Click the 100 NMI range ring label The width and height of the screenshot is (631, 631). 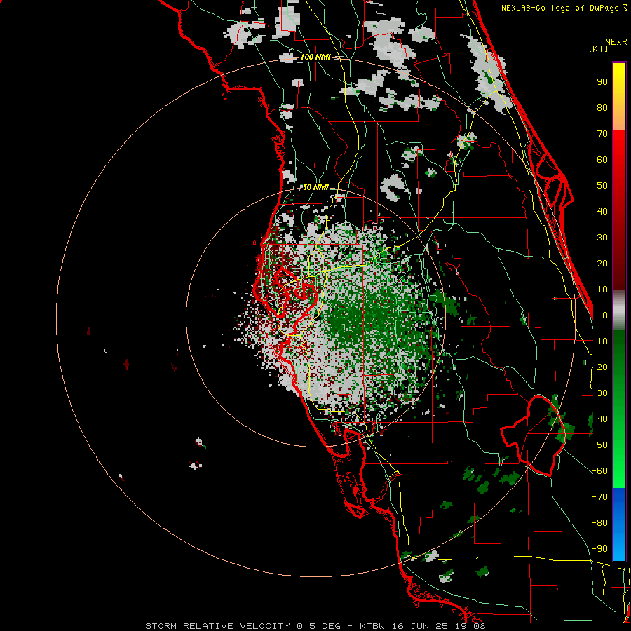pos(315,57)
